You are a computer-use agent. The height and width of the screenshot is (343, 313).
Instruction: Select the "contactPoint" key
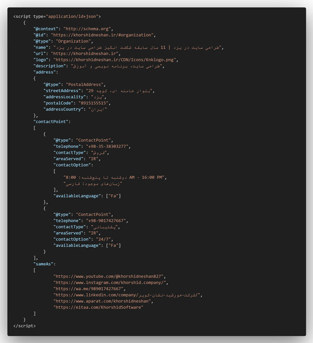(x=51, y=122)
